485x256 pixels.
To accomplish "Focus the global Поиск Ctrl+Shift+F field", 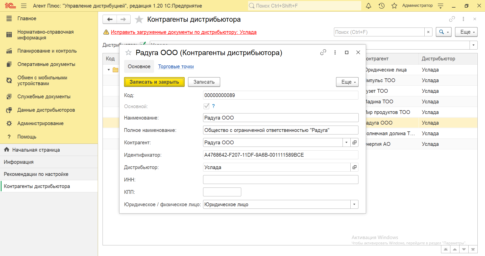I will [x=304, y=6].
